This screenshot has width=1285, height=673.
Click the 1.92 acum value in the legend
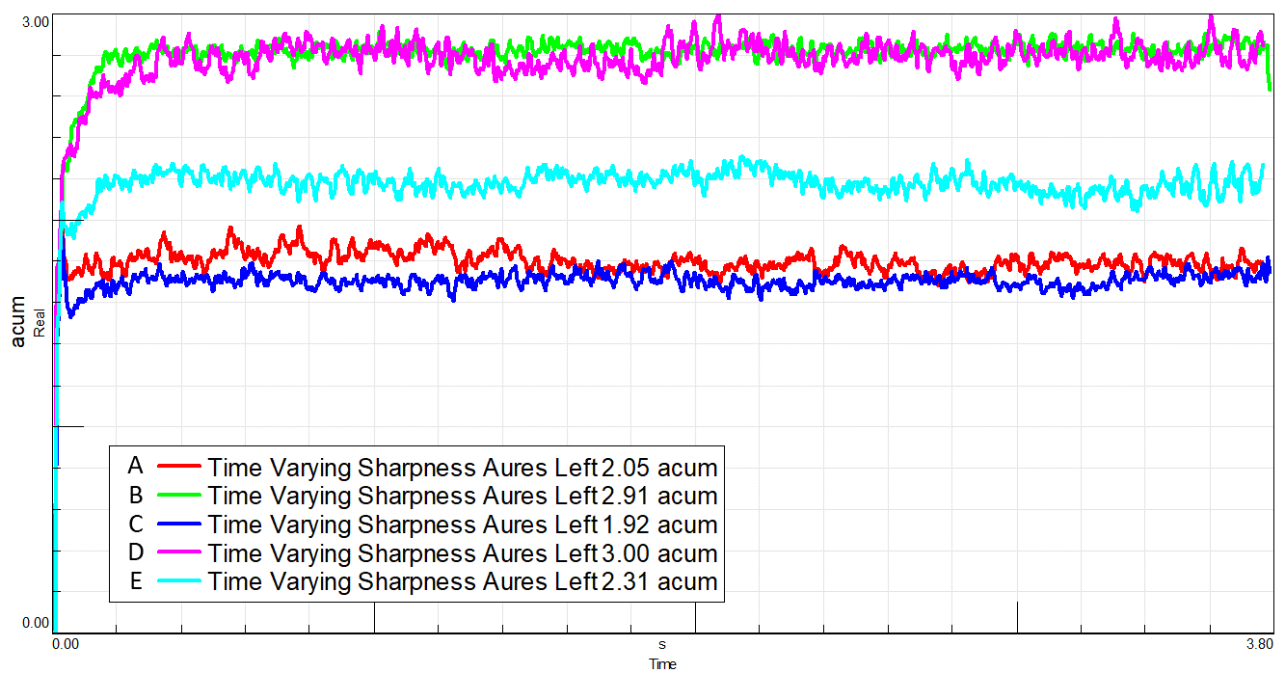659,525
